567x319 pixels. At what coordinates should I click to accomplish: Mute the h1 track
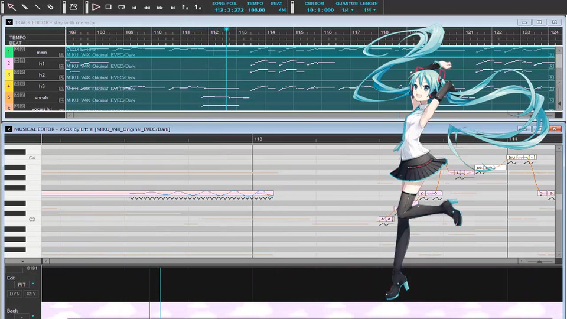pos(17,60)
